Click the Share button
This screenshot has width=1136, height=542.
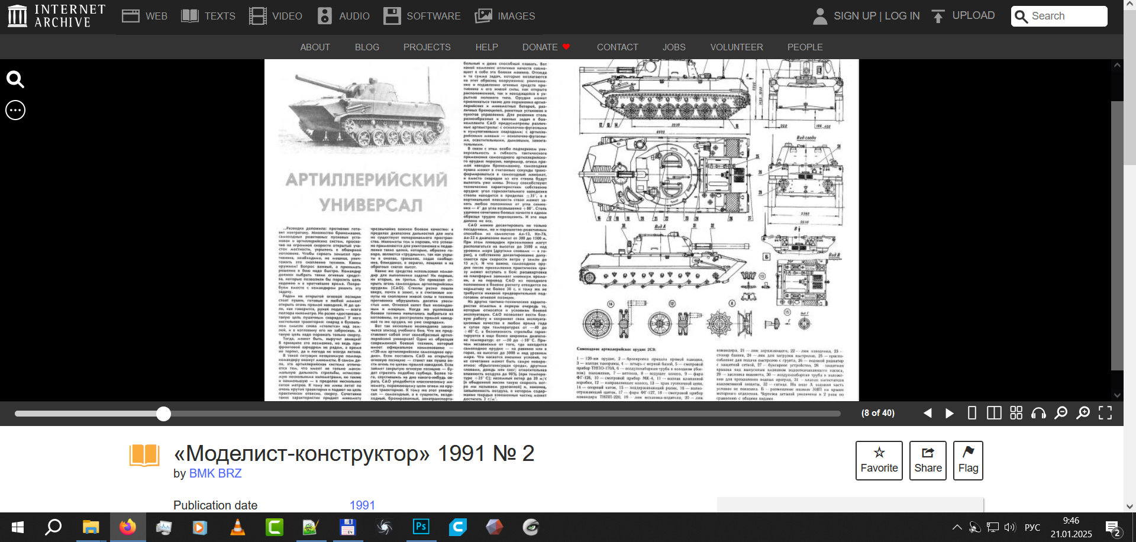928,460
